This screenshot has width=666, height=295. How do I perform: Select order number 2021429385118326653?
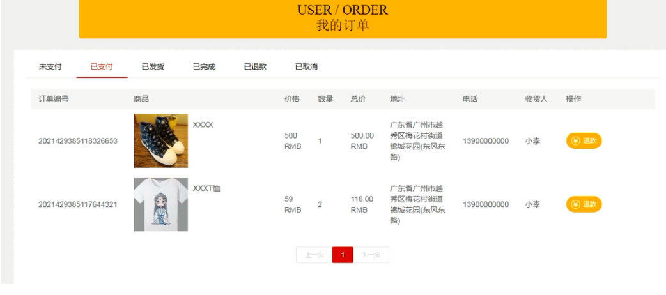78,141
